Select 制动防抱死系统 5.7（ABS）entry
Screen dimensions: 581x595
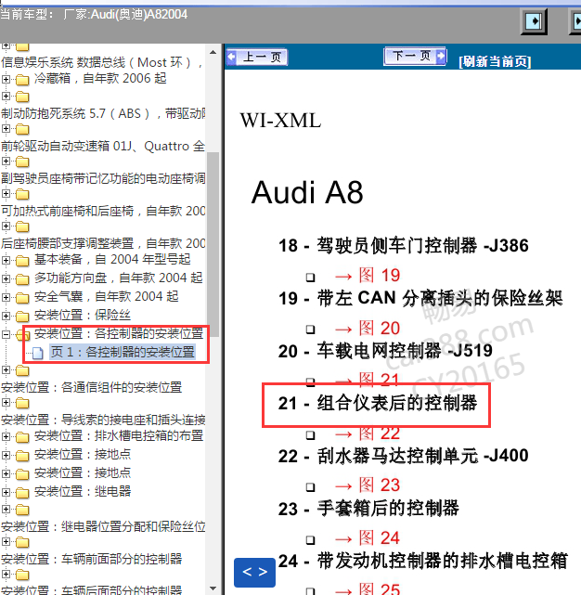(x=103, y=113)
